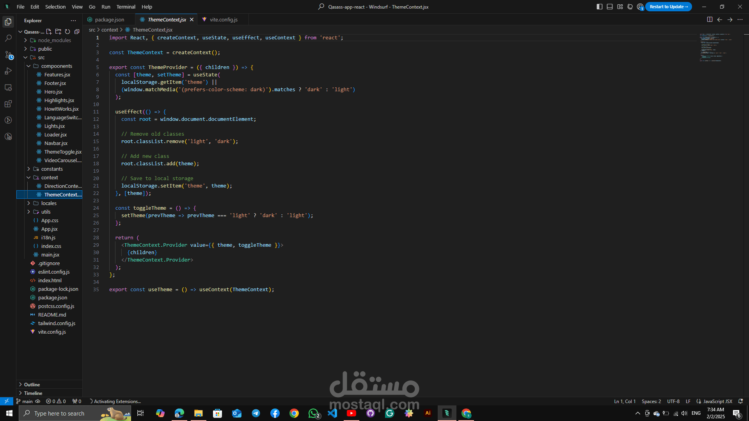Expand the constants folder
The height and width of the screenshot is (421, 749).
click(51, 169)
